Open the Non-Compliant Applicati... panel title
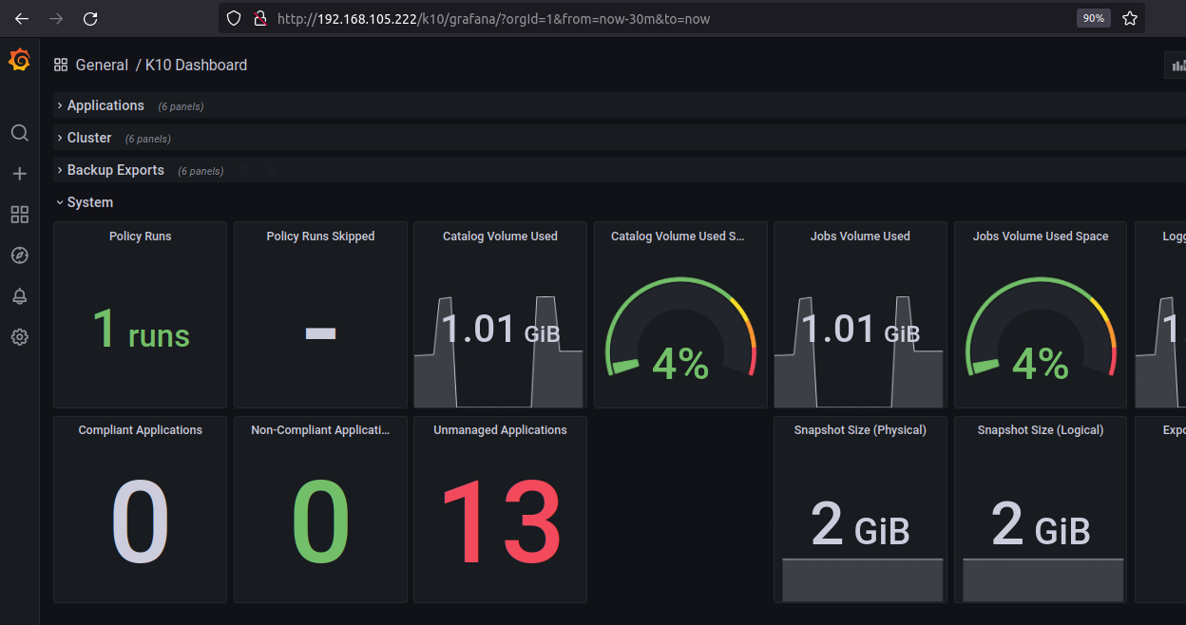Image resolution: width=1186 pixels, height=625 pixels. tap(320, 430)
